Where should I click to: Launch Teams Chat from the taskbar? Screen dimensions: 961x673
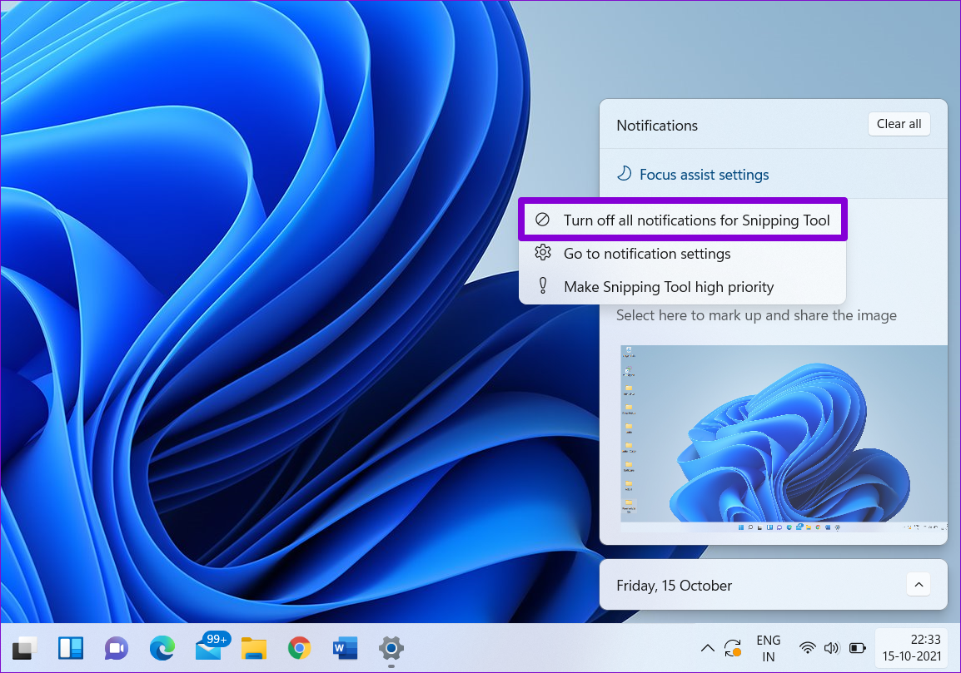point(115,648)
